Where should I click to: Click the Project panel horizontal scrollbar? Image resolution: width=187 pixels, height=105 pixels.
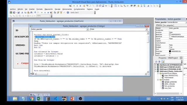(x=168, y=94)
